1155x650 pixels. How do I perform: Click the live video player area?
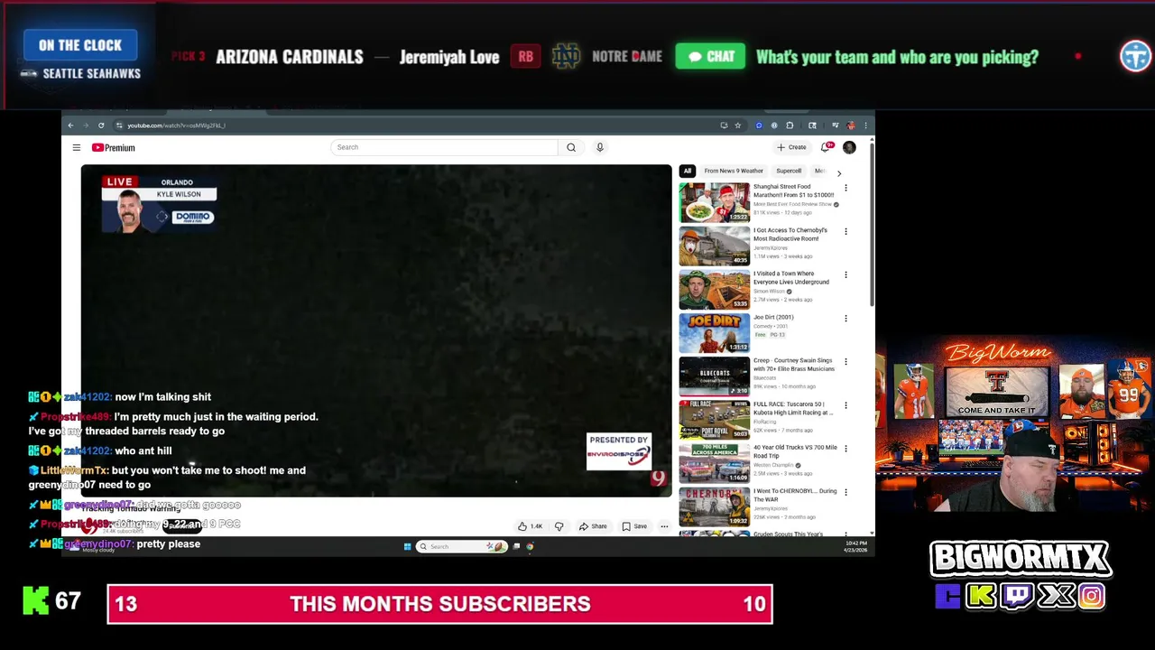pos(376,330)
